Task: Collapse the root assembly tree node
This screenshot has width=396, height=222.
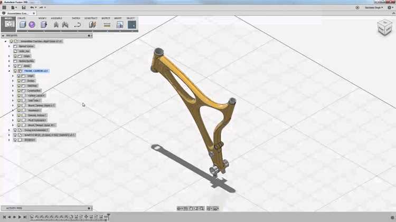Action: (x=6, y=41)
